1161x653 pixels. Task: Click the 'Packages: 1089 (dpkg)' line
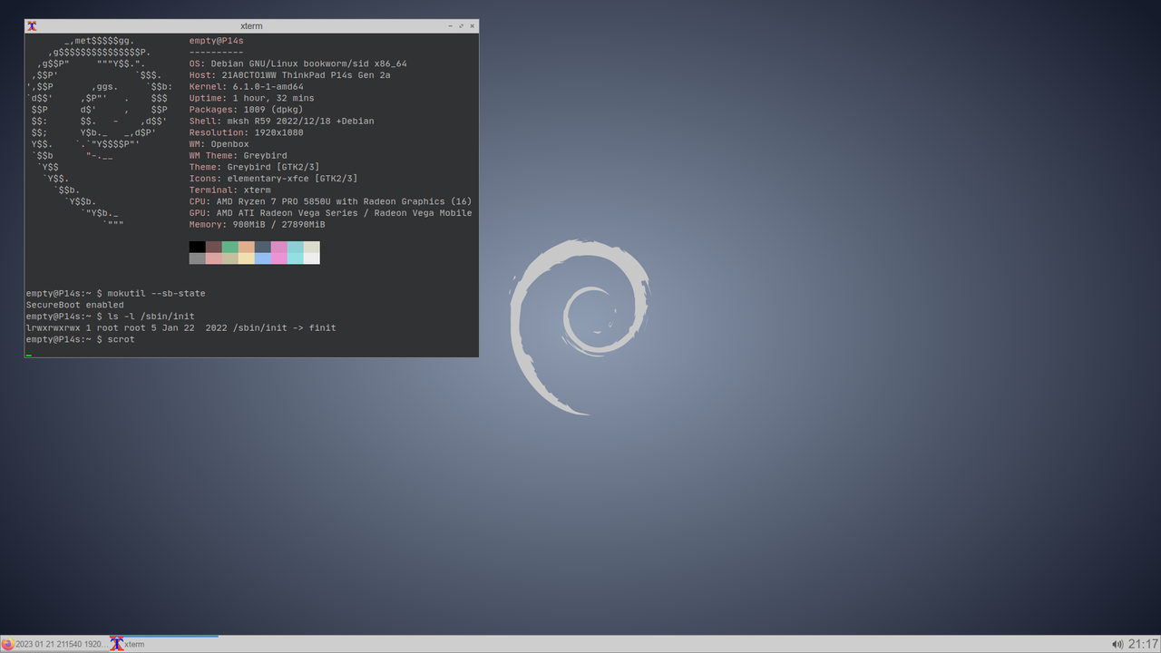click(x=246, y=110)
